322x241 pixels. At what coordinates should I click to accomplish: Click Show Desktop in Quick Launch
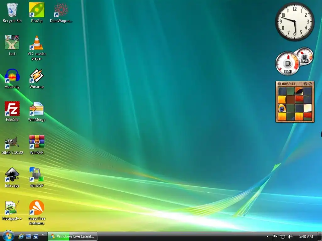click(x=28, y=236)
